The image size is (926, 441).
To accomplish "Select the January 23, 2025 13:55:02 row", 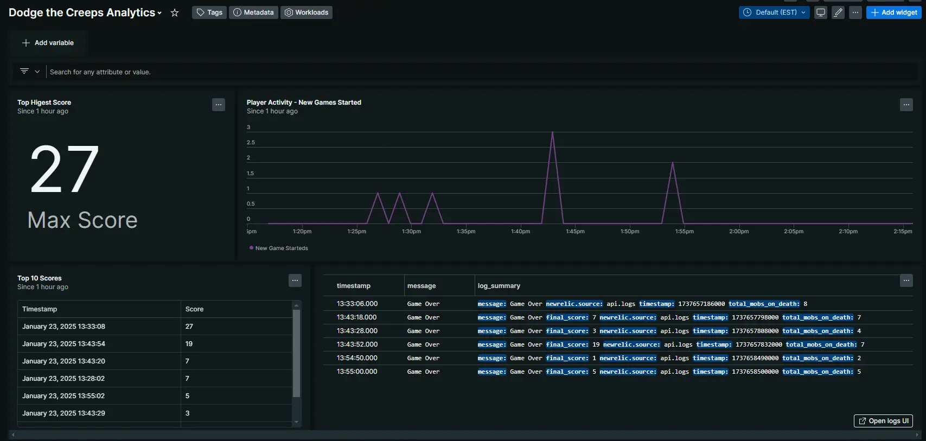I will (x=155, y=396).
